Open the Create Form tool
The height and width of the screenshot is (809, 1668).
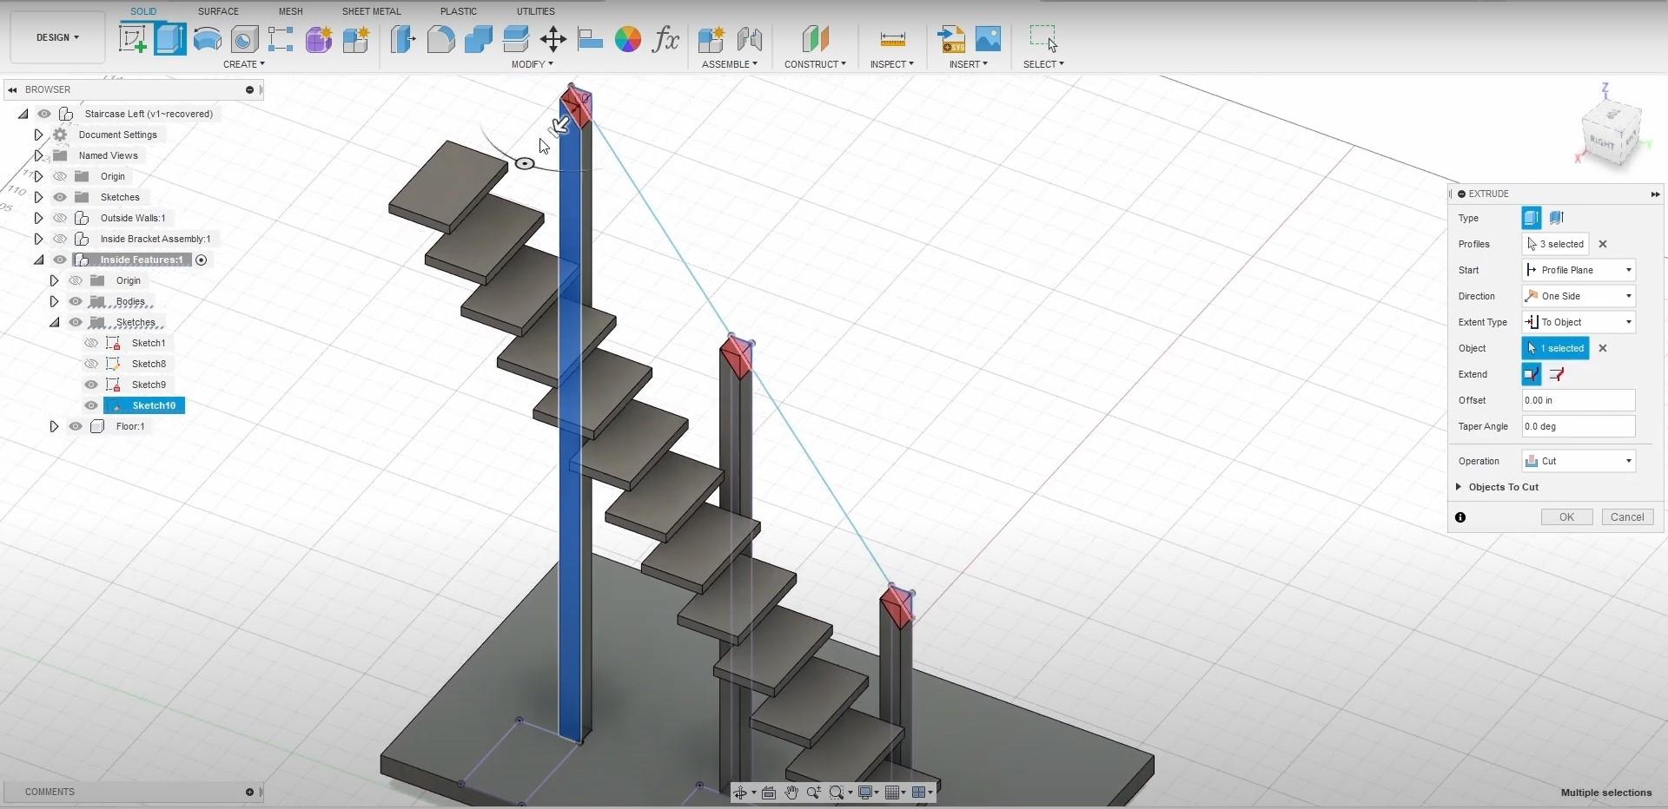(318, 39)
